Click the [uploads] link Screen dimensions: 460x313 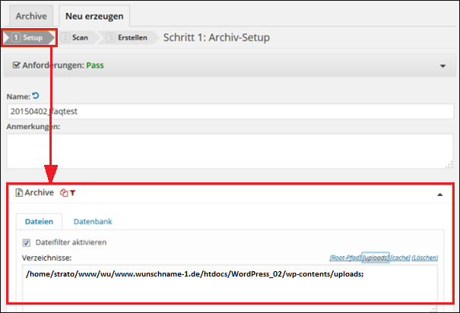point(376,258)
